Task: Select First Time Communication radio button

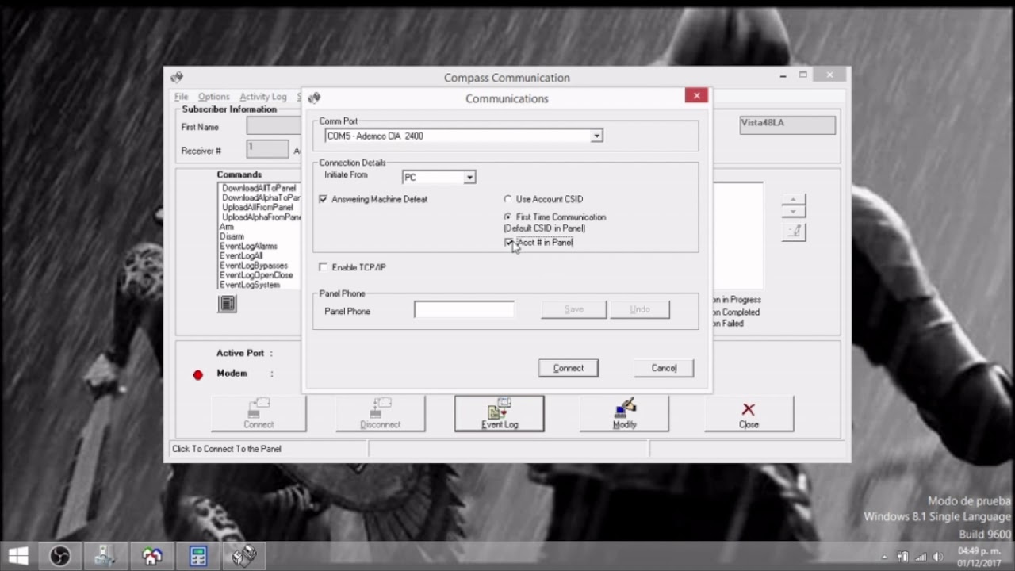Action: click(x=508, y=217)
